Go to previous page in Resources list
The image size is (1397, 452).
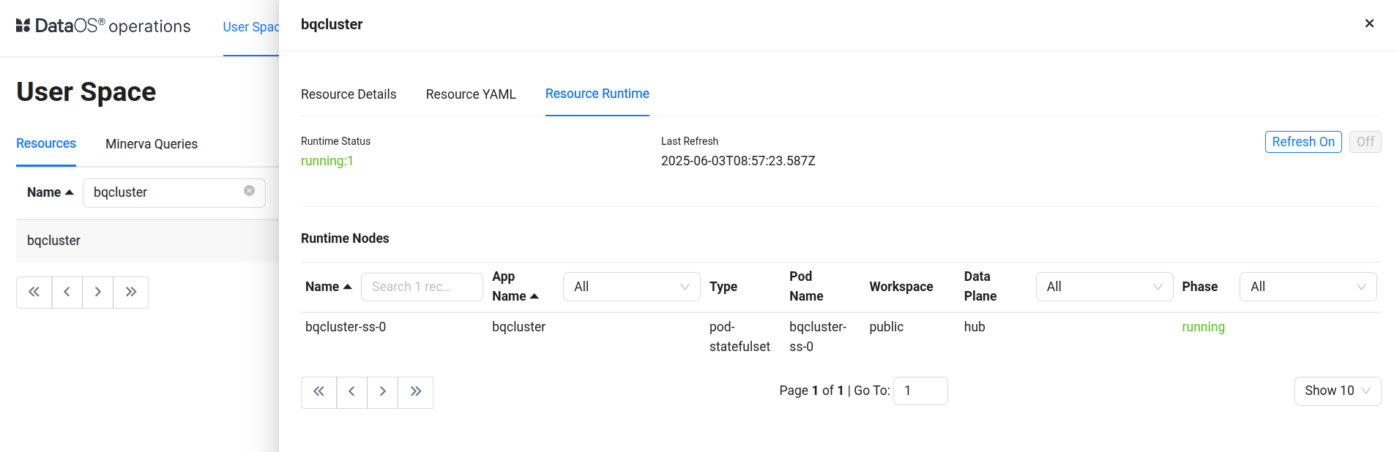pos(67,293)
